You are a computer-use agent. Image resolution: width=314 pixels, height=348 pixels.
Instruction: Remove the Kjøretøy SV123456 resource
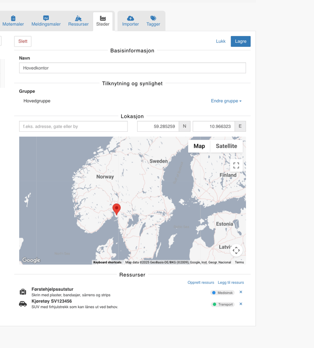(241, 304)
